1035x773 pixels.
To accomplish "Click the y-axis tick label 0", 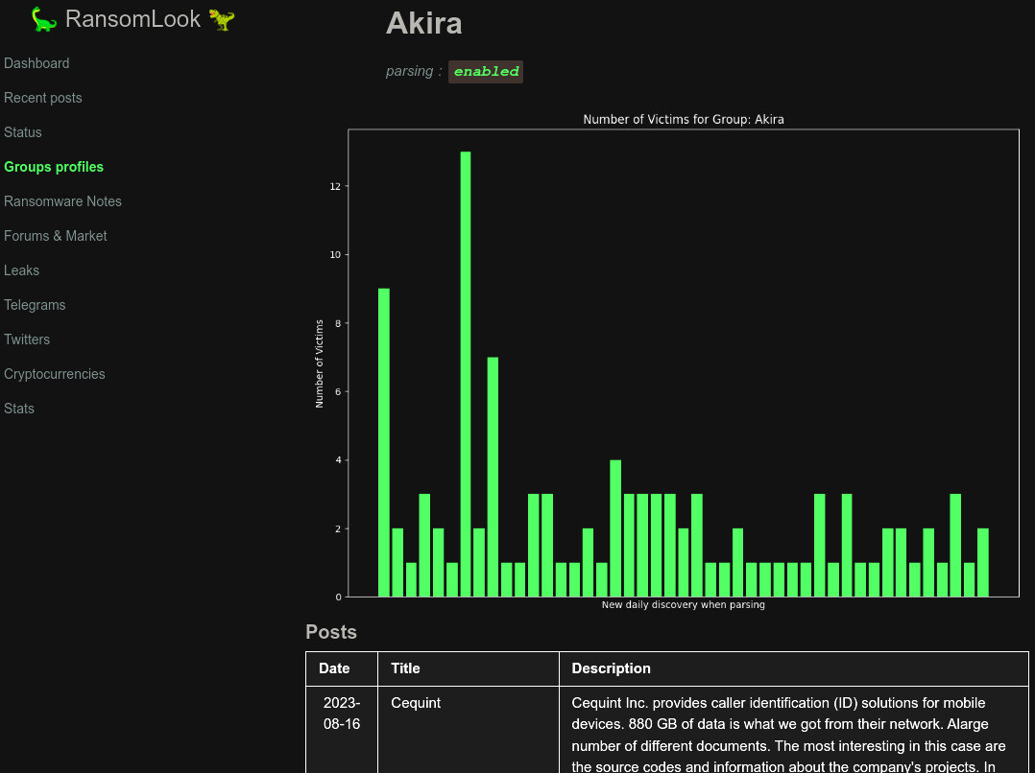I will coord(339,597).
